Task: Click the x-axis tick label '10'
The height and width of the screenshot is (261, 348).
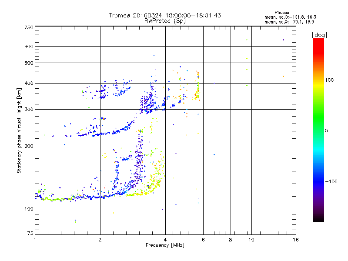Action: 251,240
